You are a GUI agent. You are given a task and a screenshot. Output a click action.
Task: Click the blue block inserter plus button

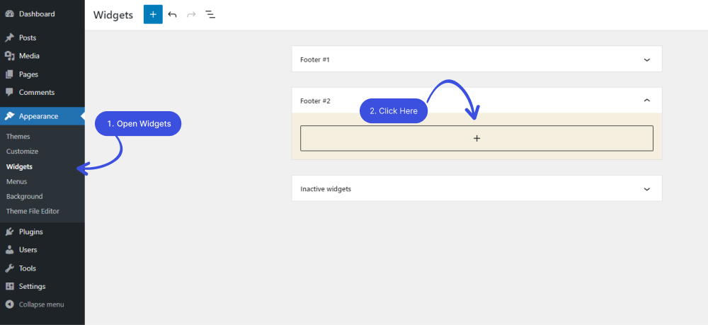(x=153, y=14)
